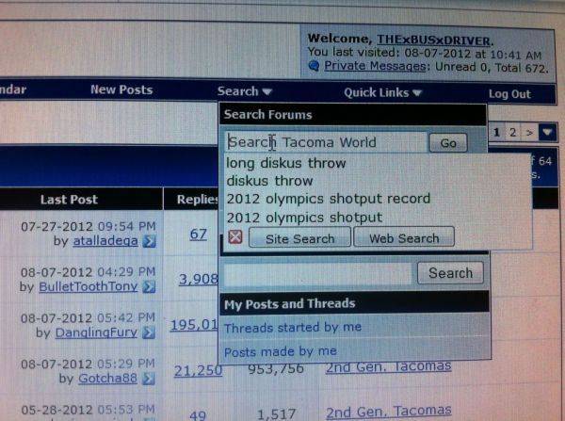Click the Site Search button
The image size is (565, 421).
click(299, 238)
